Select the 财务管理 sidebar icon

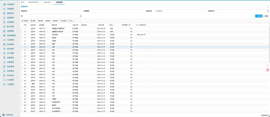tap(4, 67)
